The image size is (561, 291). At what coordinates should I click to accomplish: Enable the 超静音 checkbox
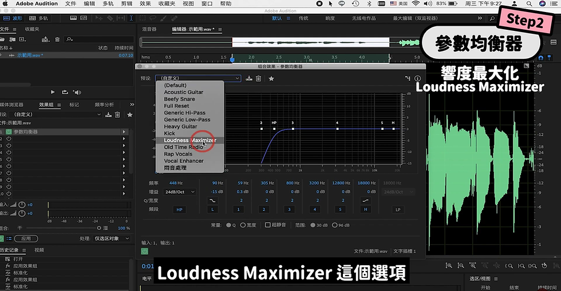pos(267,225)
